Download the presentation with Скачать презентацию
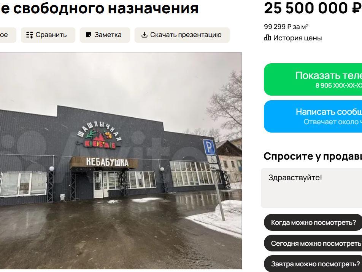362x272 pixels. click(x=182, y=35)
